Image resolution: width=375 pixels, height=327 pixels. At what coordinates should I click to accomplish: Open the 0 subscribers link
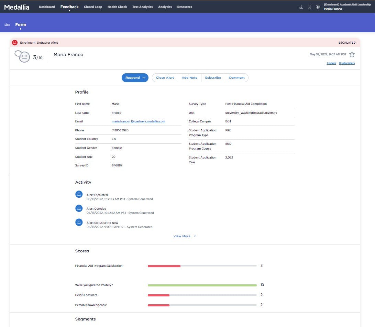pos(346,63)
